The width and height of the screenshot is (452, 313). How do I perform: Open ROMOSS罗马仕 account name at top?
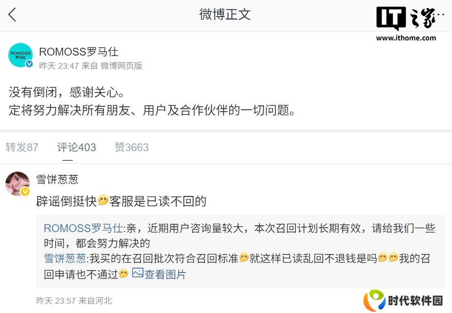[79, 52]
